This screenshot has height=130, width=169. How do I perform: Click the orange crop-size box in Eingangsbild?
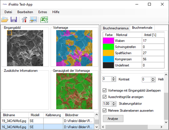(10, 32)
